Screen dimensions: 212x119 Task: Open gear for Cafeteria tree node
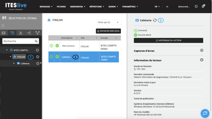[38, 63]
